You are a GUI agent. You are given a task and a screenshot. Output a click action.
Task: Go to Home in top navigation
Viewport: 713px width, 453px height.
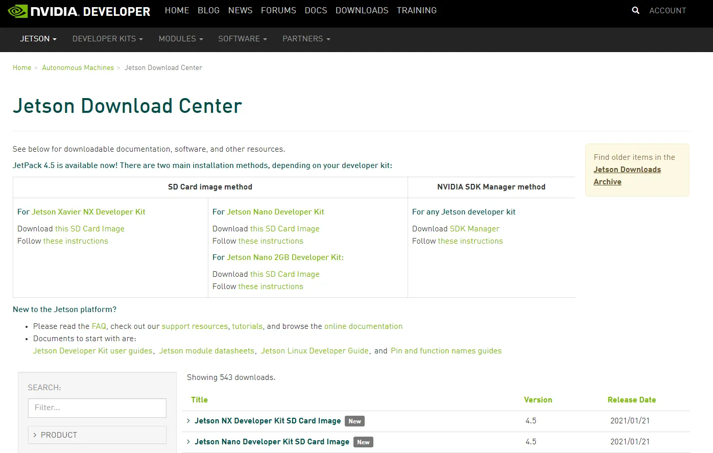point(177,10)
